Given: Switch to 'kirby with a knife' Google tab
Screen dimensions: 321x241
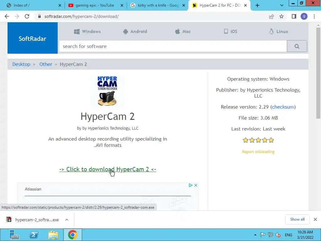Looking at the screenshot, I should (x=158, y=6).
